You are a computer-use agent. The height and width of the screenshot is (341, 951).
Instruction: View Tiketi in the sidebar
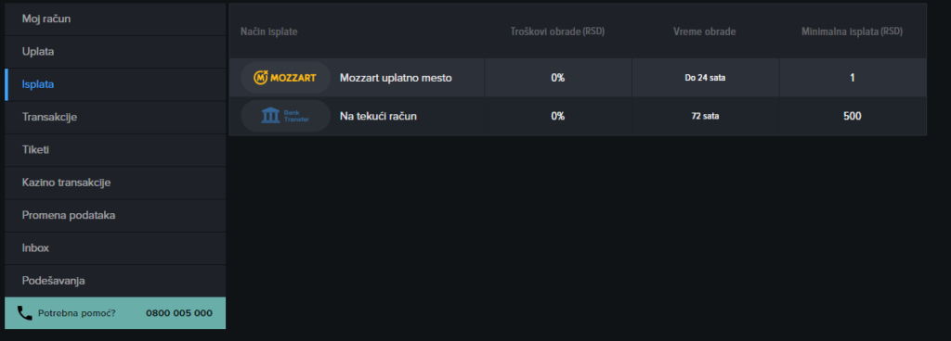[x=115, y=149]
